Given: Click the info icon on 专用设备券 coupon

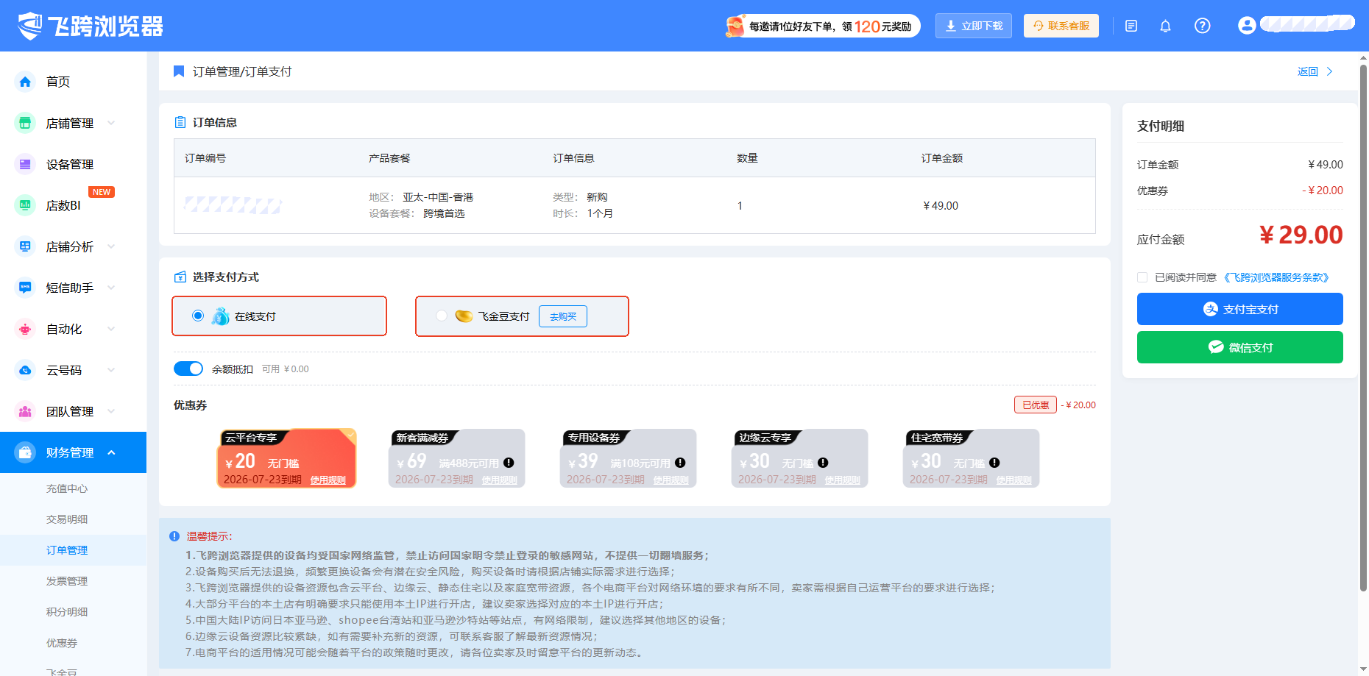Looking at the screenshot, I should tap(680, 463).
